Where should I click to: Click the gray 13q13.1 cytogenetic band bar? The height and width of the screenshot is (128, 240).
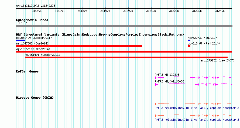click(x=124, y=26)
